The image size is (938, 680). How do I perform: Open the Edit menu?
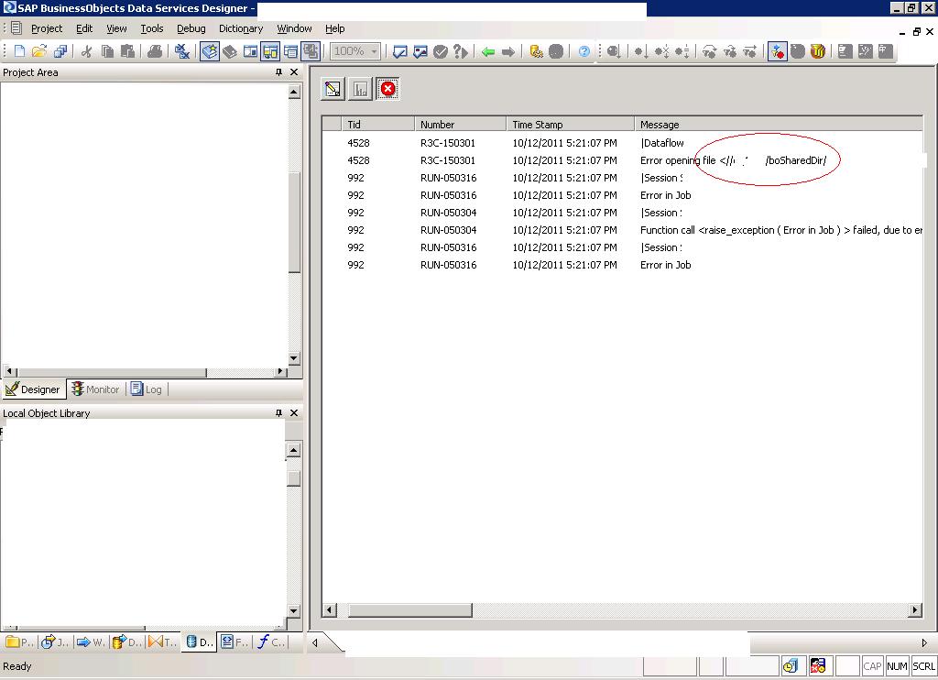click(x=84, y=28)
